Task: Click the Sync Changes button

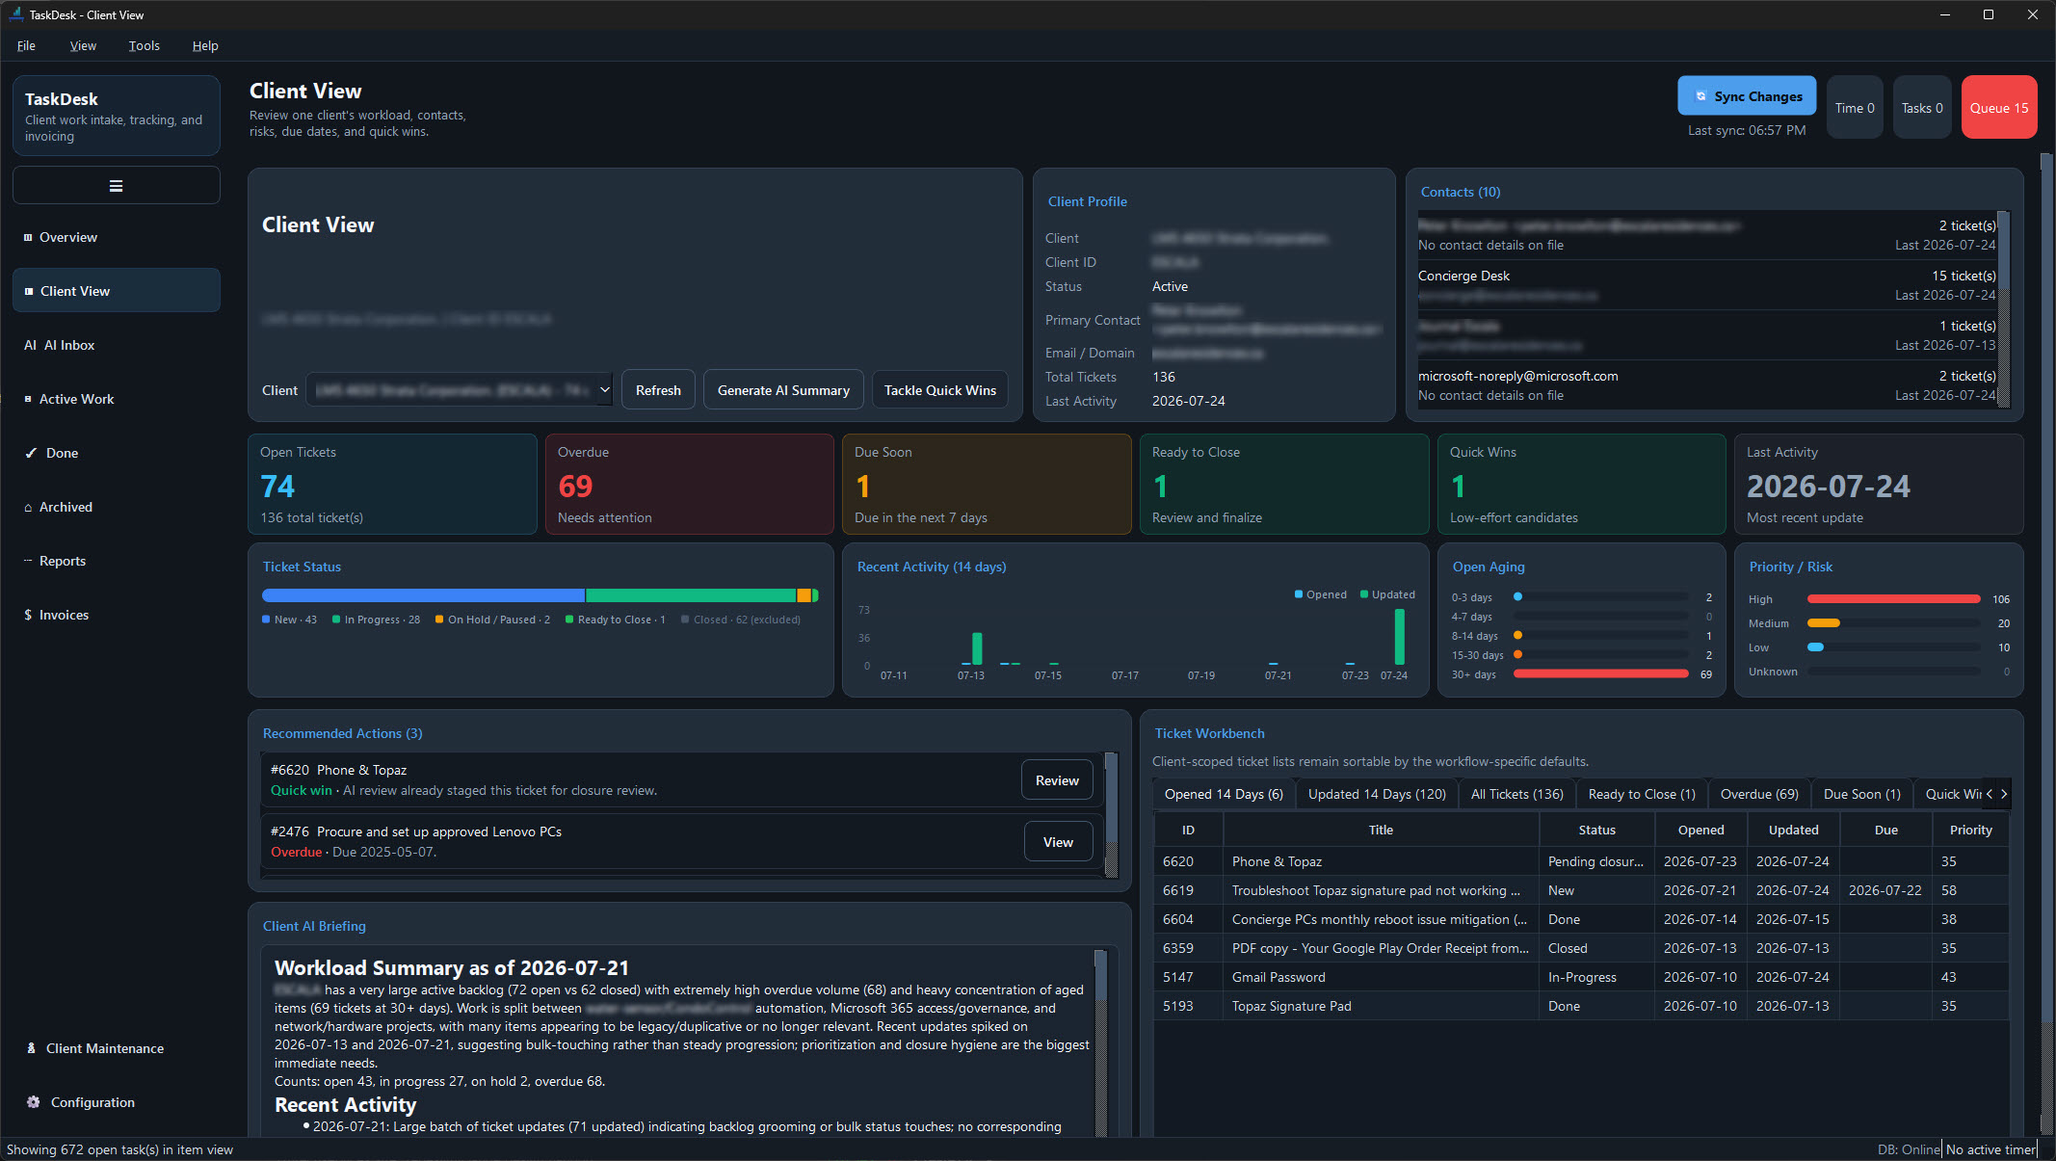Action: (x=1747, y=96)
